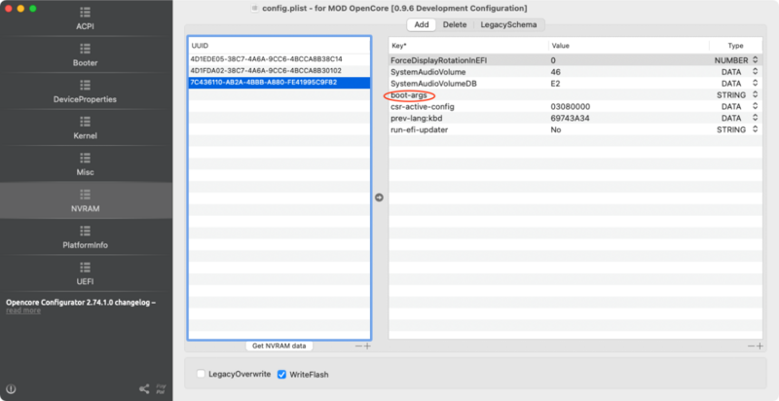Change type of SystemAudioVolumeDB row
Image resolution: width=779 pixels, height=401 pixels.
pyautogui.click(x=756, y=84)
